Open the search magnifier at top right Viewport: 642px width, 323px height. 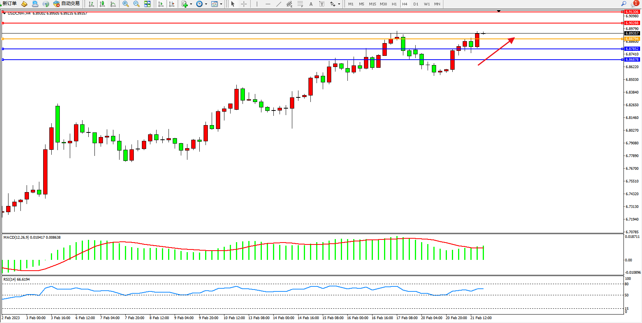[623, 3]
